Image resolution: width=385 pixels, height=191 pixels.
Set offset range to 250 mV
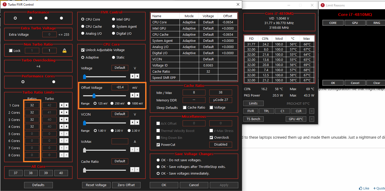click(112, 103)
